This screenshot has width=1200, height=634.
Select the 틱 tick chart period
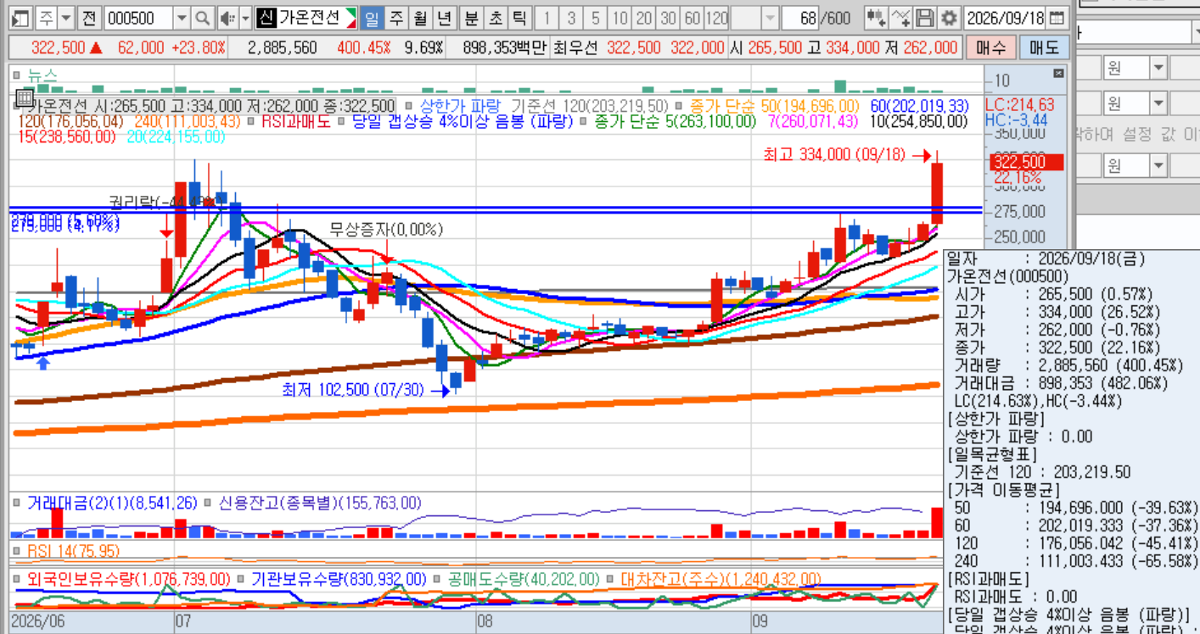[x=519, y=18]
